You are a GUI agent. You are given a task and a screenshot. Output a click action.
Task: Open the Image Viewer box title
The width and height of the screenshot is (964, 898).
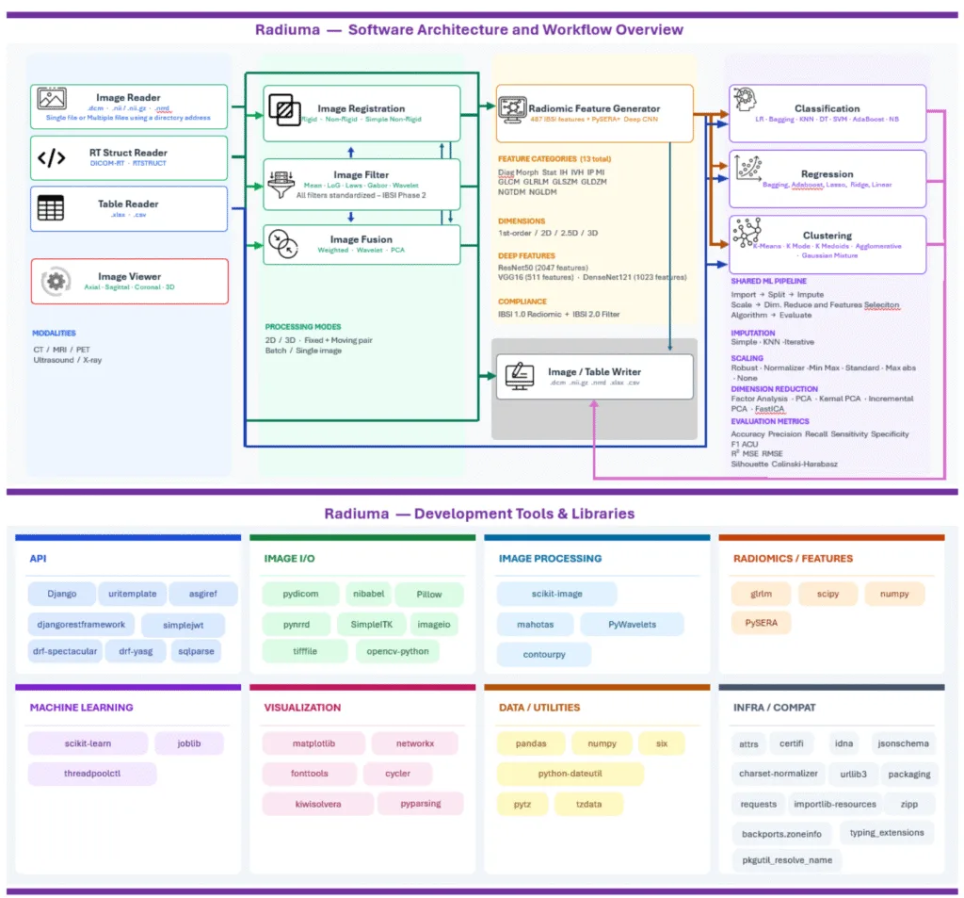tap(129, 276)
